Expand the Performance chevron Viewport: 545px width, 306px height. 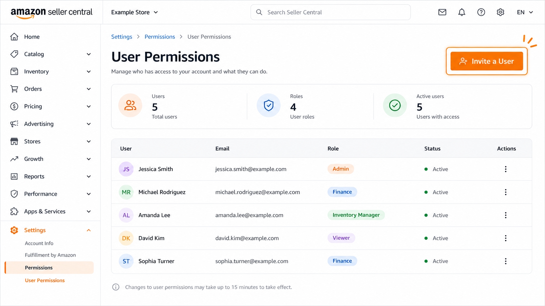(x=89, y=194)
